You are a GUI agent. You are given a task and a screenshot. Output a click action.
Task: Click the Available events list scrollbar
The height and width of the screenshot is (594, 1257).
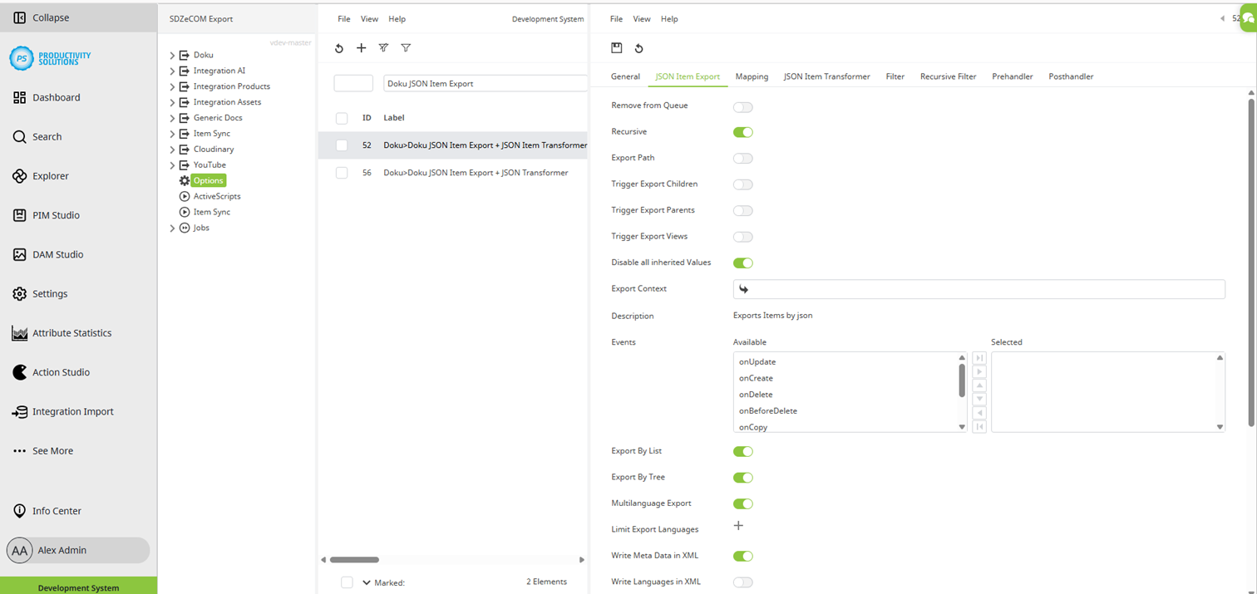[962, 380]
